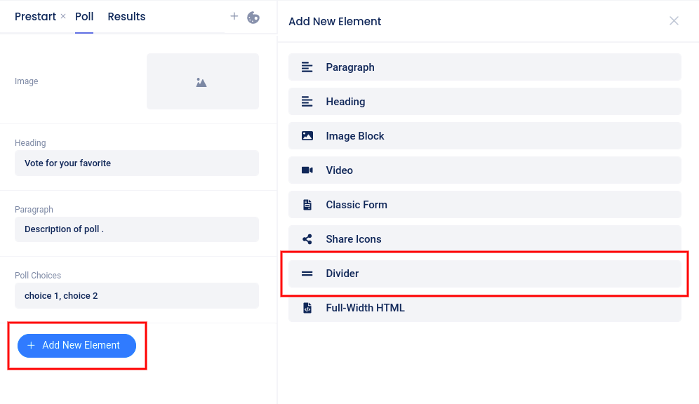Edit the Poll Choices field
This screenshot has height=404, width=699.
pyautogui.click(x=136, y=296)
